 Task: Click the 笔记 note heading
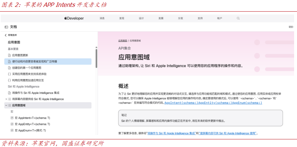coord(124,115)
